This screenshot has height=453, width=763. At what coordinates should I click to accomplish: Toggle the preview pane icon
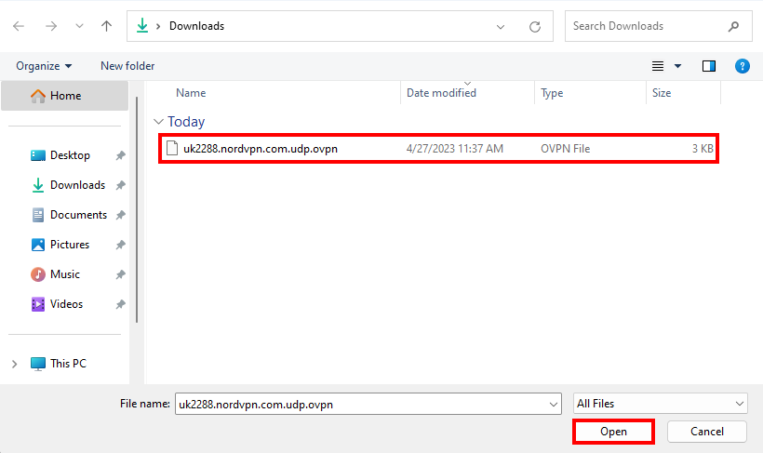point(709,66)
